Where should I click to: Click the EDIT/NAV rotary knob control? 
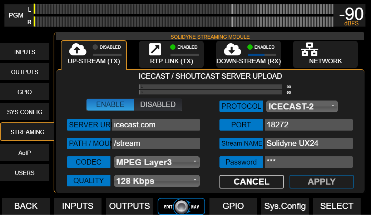pyautogui.click(x=181, y=206)
